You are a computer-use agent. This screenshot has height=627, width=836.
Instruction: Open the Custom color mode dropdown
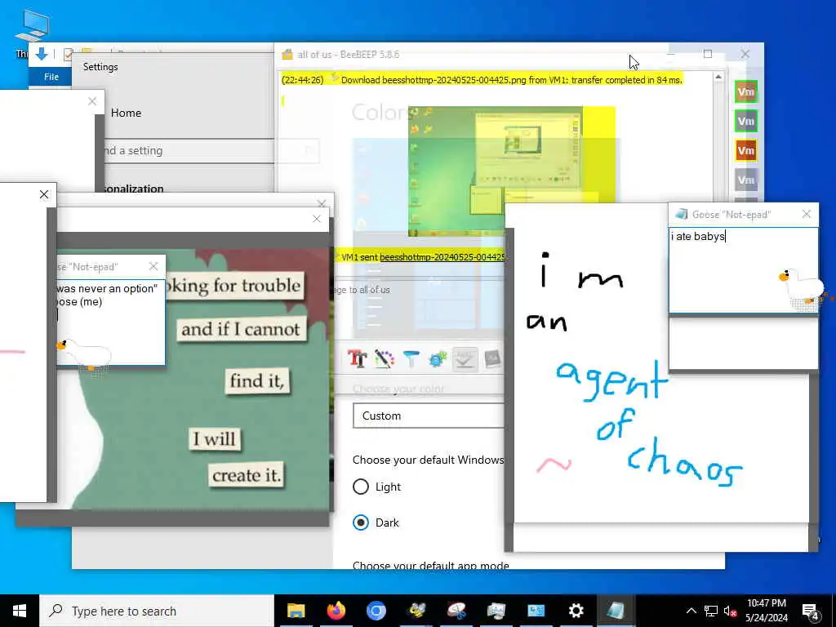pyautogui.click(x=428, y=416)
